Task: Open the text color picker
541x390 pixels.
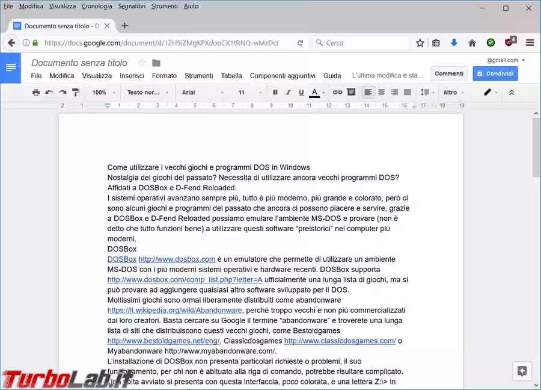Action: click(314, 93)
